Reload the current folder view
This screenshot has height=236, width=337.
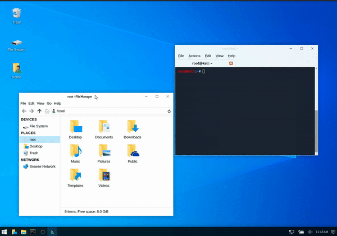tap(169, 111)
